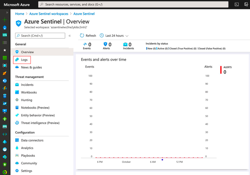This screenshot has width=250, height=175.
Task: Open Function App lightning bolt icon
Action: pyautogui.click(x=5, y=88)
